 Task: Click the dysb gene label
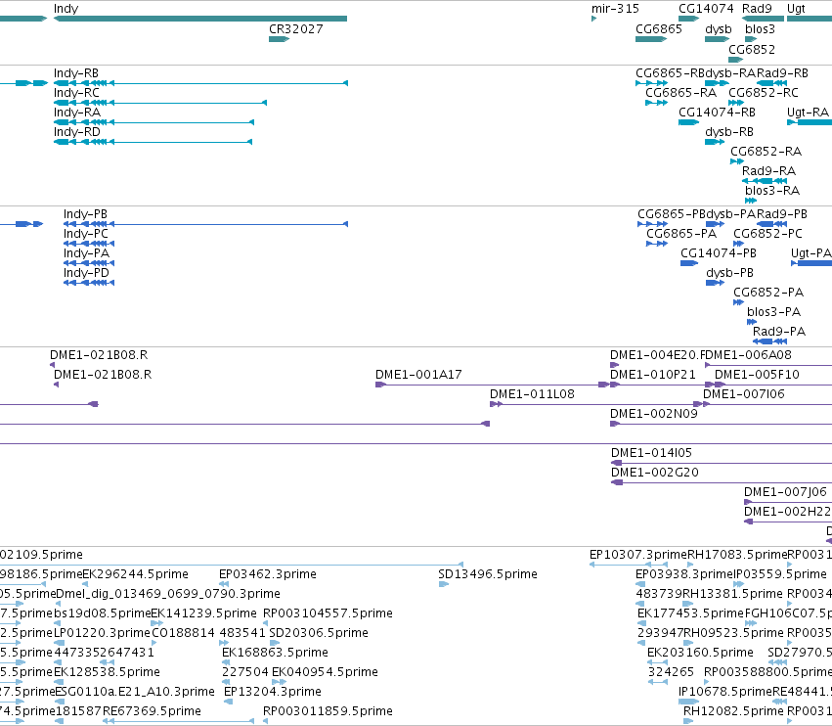[718, 29]
